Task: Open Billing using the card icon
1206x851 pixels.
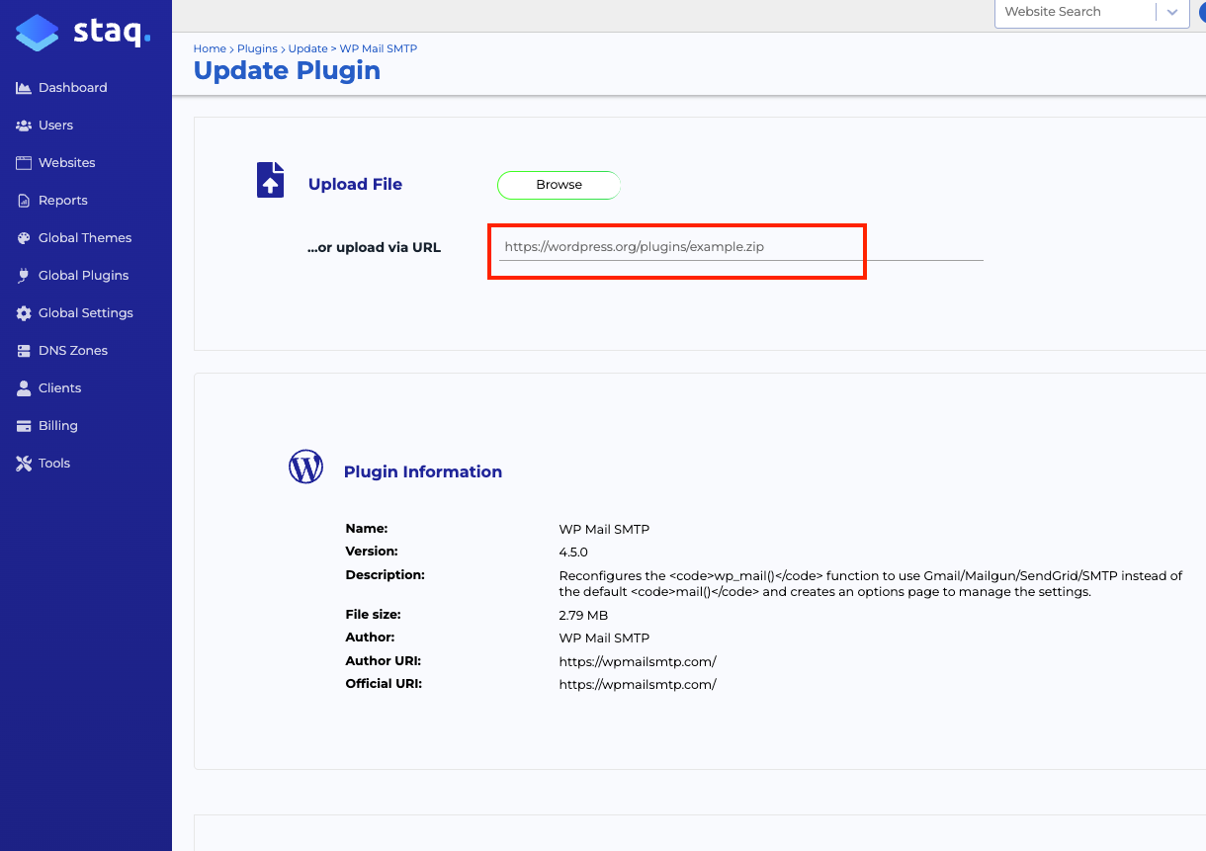Action: (23, 425)
